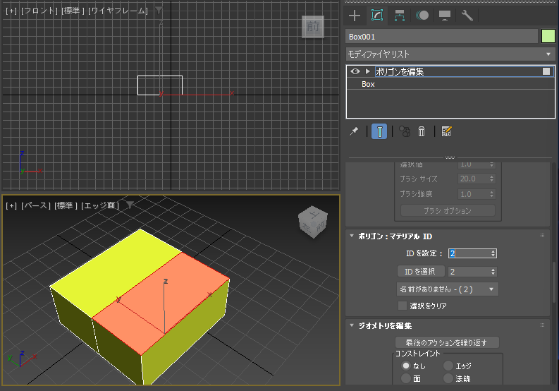Image resolution: width=559 pixels, height=391 pixels.
Task: Click the Box001 object name field
Action: [441, 37]
